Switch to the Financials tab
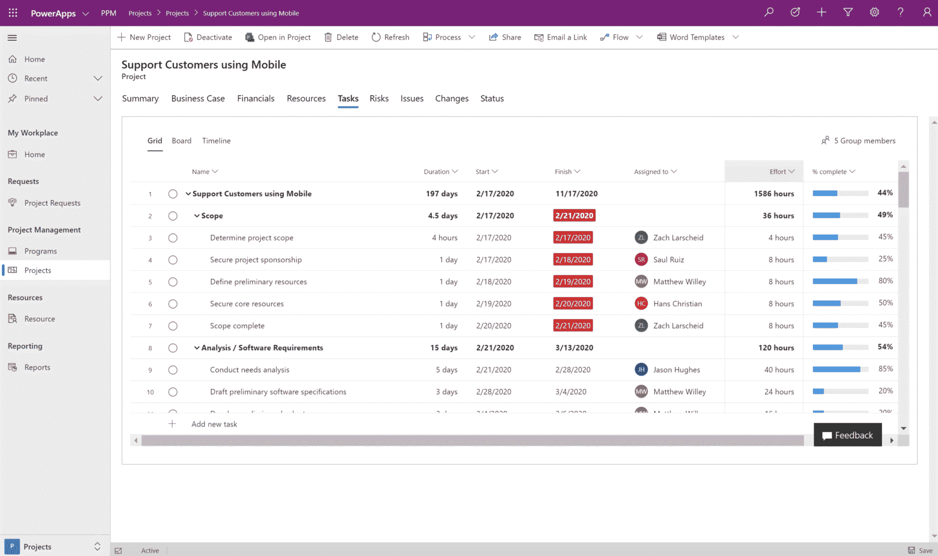This screenshot has height=556, width=938. coord(256,98)
